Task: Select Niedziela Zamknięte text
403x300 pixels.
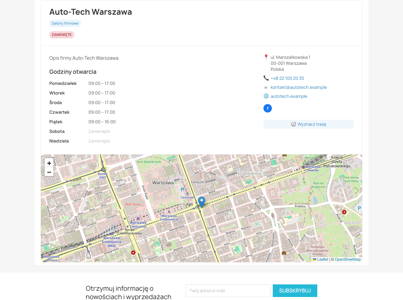Action: click(99, 141)
